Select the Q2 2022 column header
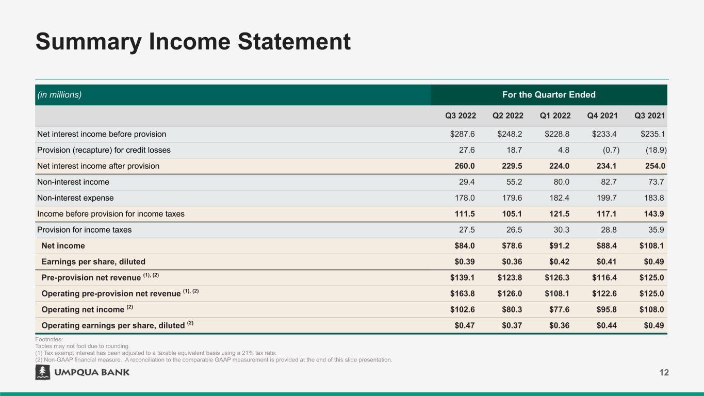 click(x=507, y=116)
